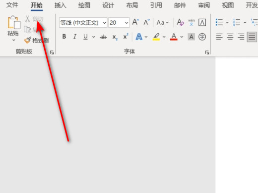Toggle superscript formatting
The image size is (258, 193).
pos(126,36)
